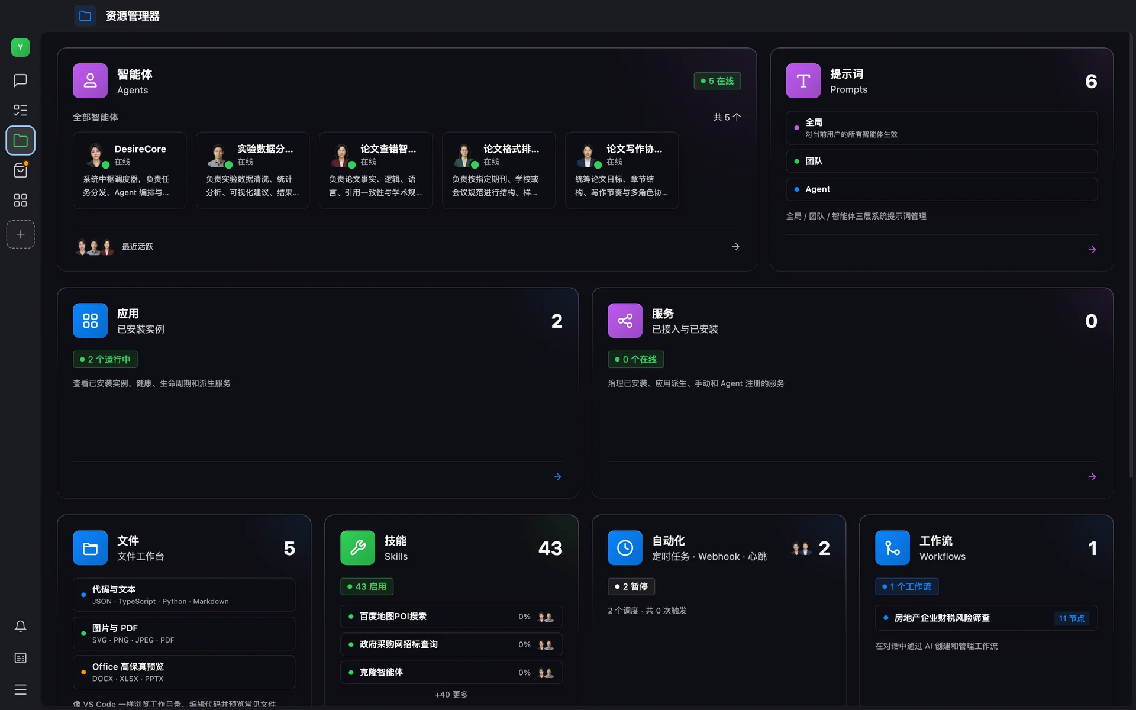Click the arrow in Prompts card
This screenshot has width=1136, height=710.
pos(1092,250)
